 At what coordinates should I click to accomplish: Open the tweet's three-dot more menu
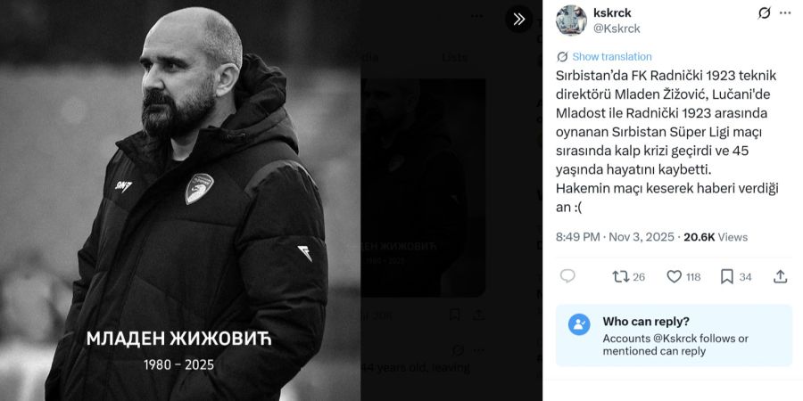click(x=785, y=13)
